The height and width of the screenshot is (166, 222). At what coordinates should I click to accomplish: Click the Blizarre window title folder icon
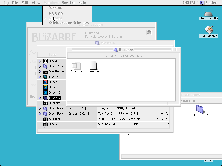(116, 50)
